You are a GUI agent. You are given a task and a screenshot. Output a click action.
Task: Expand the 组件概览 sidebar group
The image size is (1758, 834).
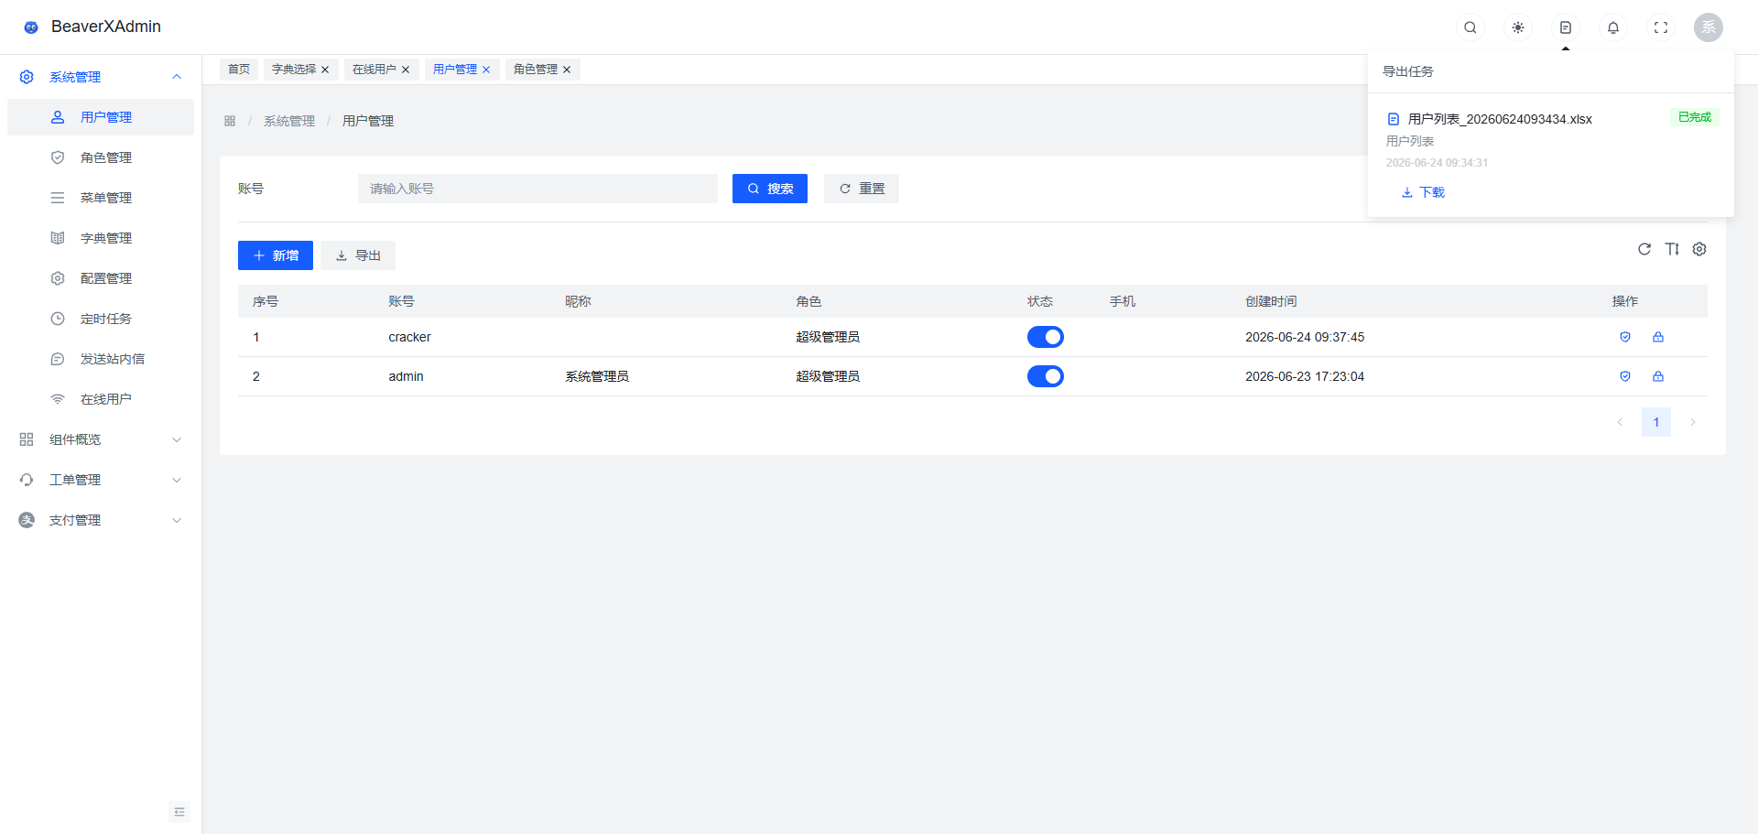[x=101, y=439]
